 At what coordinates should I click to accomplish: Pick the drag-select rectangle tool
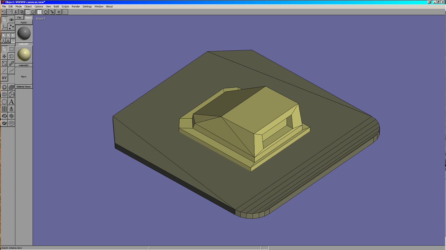point(11,49)
